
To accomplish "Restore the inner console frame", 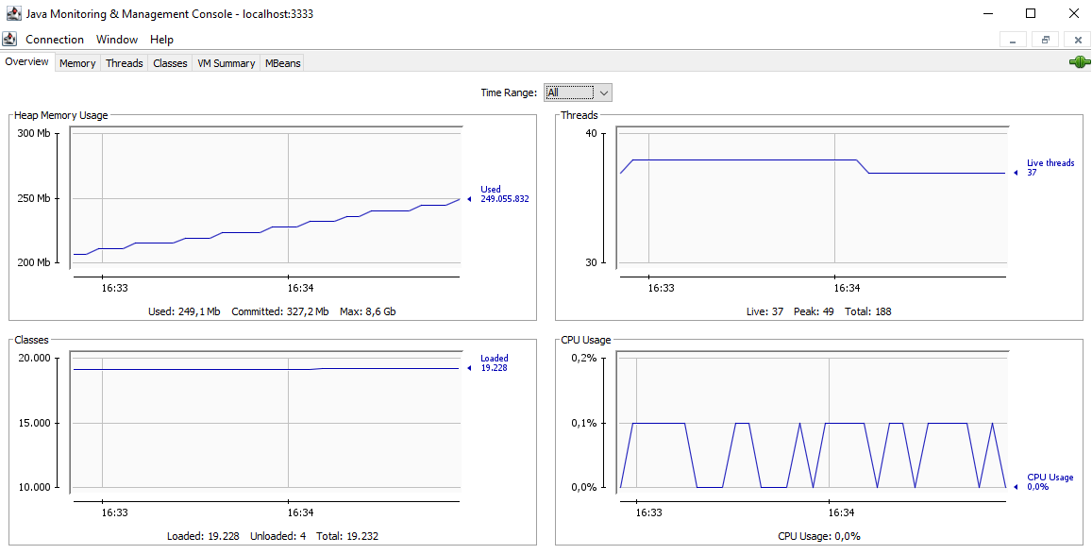I will point(1046,40).
